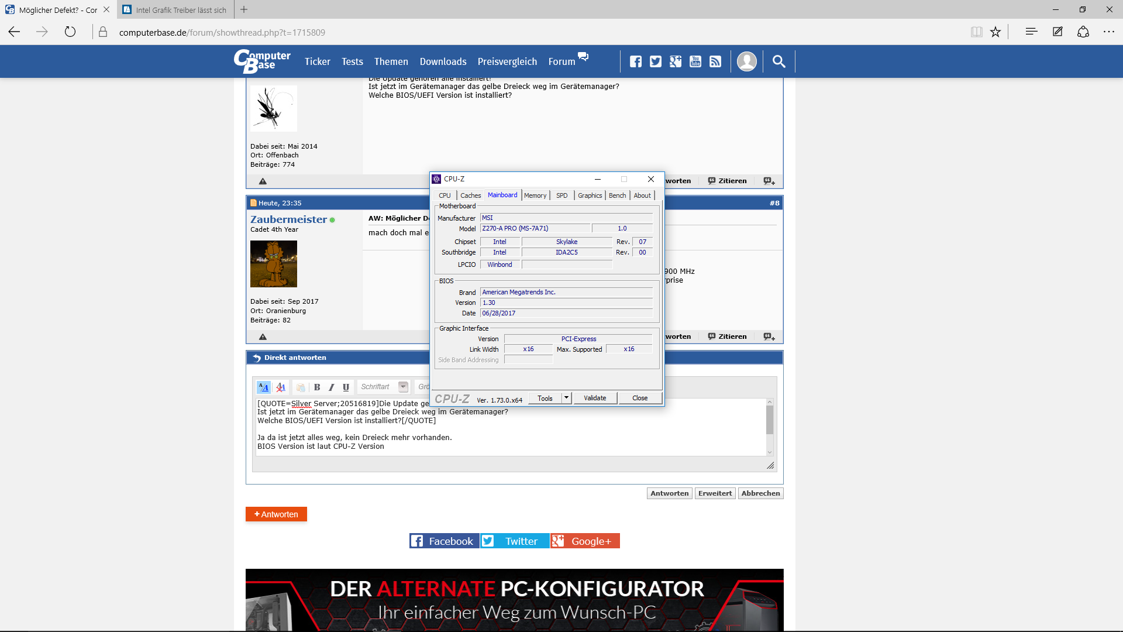Expand the CPU-Z Tools dropdown arrow
The image size is (1123, 632).
tap(566, 398)
